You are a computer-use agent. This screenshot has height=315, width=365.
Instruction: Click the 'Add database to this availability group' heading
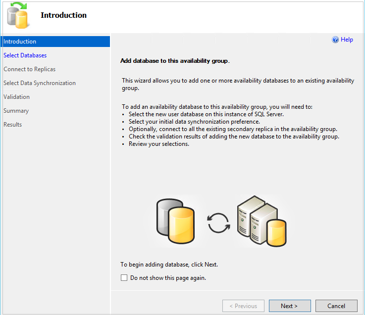tap(175, 61)
